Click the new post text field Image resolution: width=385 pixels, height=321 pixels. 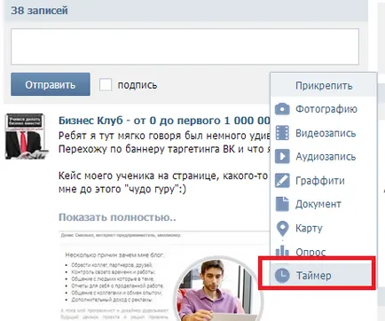point(185,46)
